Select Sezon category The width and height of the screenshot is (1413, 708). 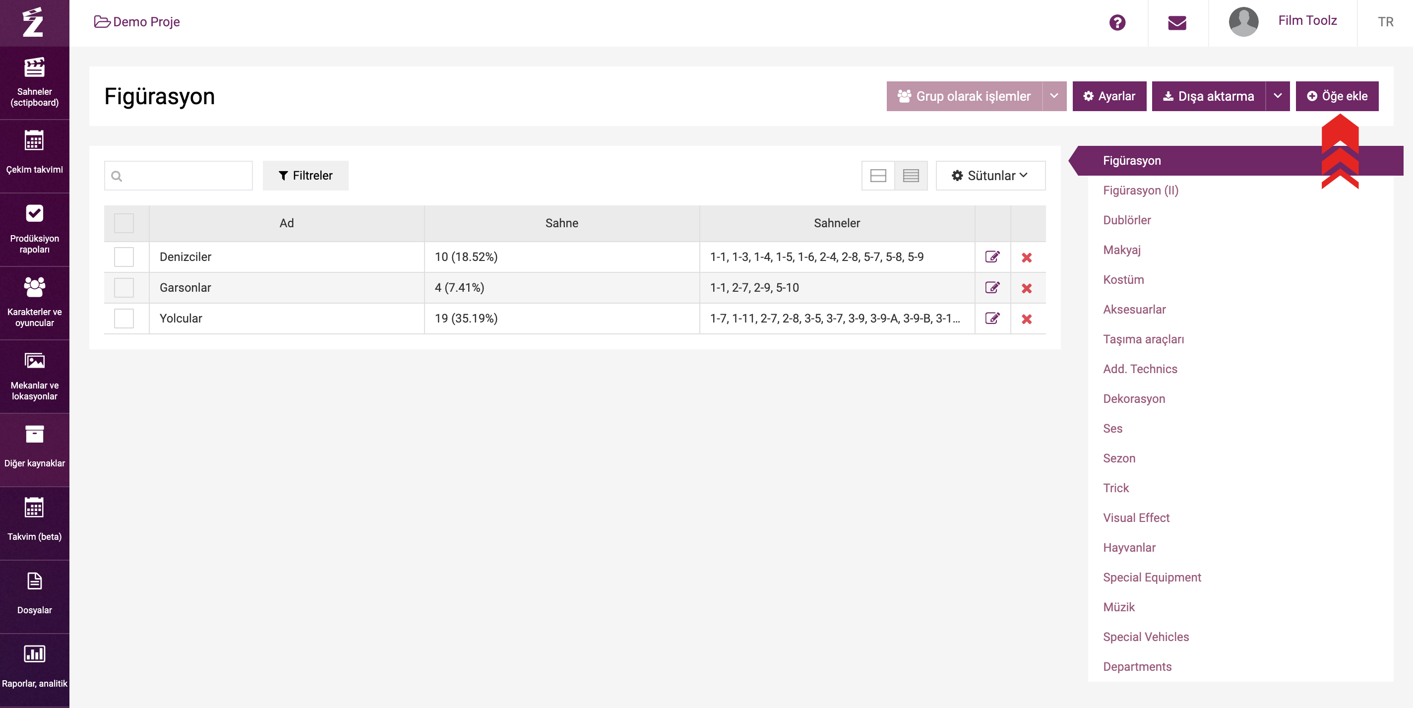pyautogui.click(x=1119, y=458)
